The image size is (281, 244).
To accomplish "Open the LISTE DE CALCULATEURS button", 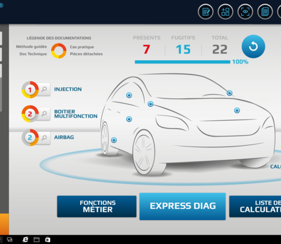I will 255,206.
